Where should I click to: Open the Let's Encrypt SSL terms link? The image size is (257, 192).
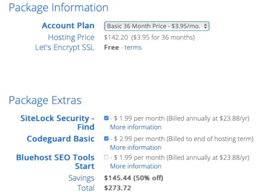coord(133,48)
